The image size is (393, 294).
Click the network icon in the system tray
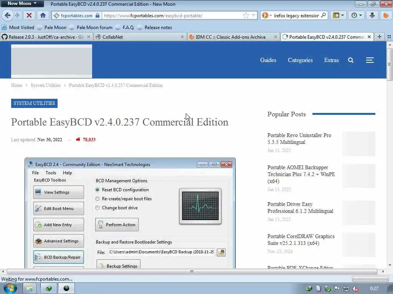coord(346,289)
